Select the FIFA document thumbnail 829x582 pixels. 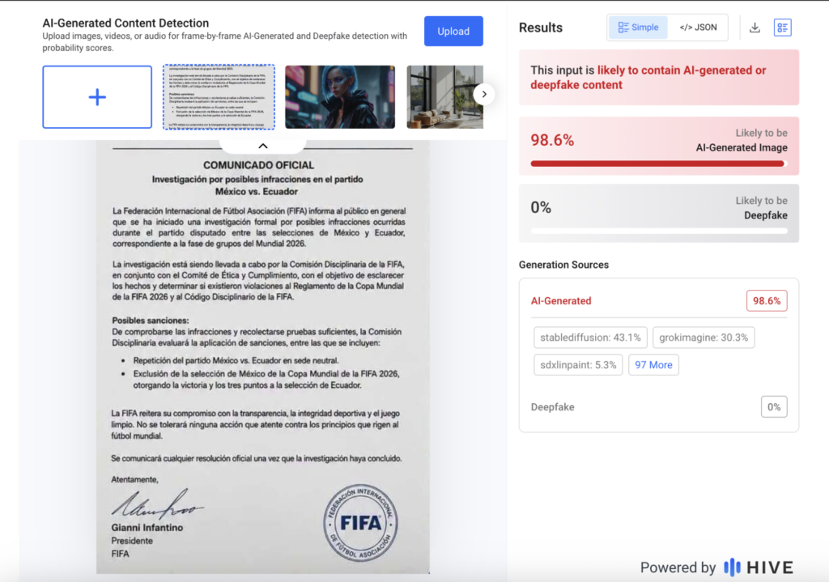pos(219,97)
